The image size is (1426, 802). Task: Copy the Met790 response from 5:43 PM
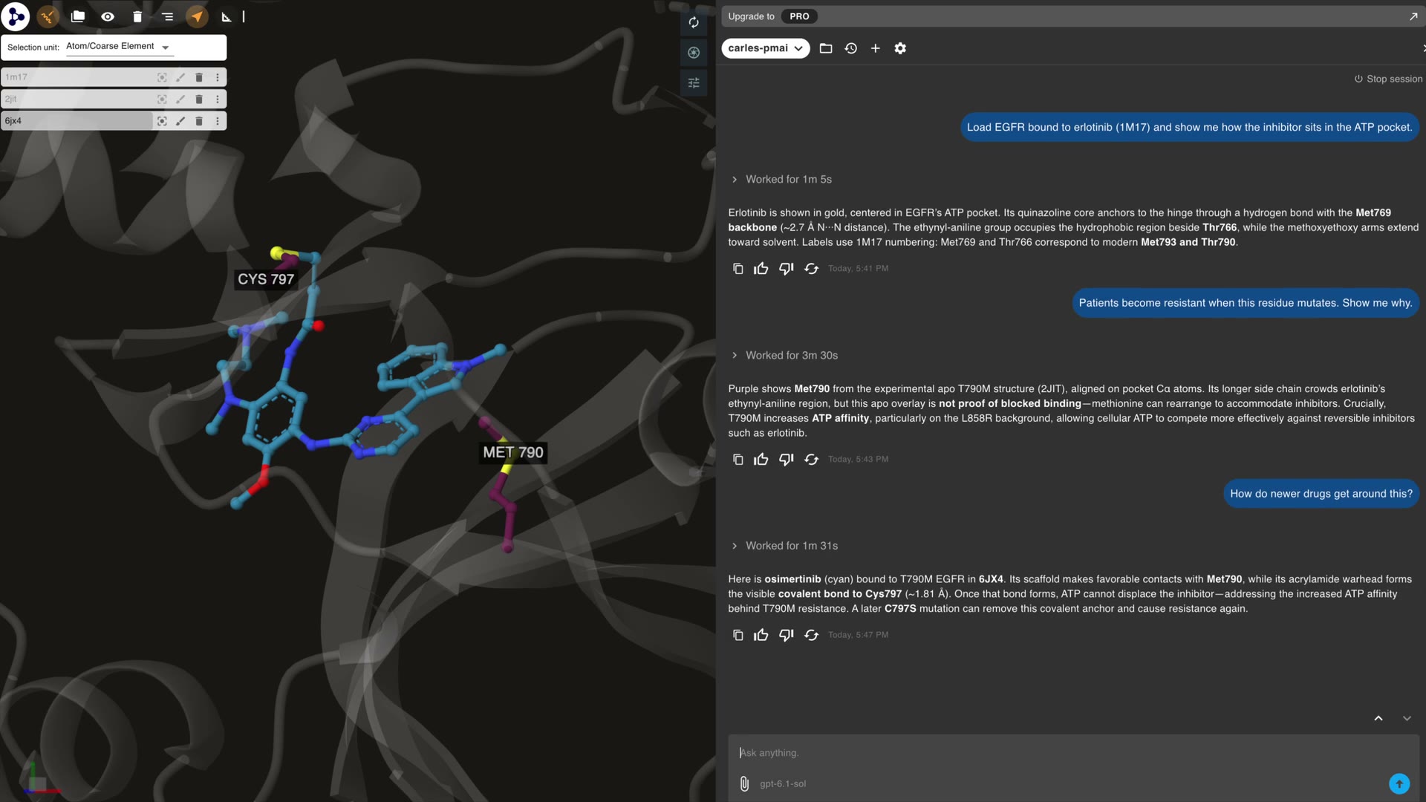(x=738, y=460)
